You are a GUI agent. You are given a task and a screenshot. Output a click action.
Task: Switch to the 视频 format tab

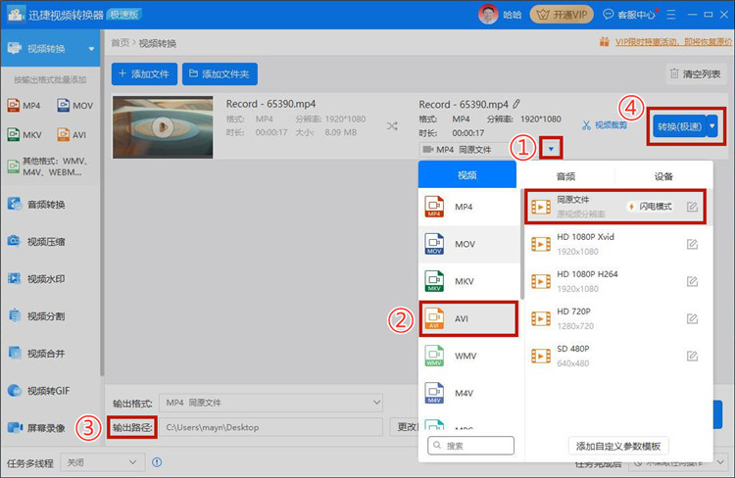(467, 175)
